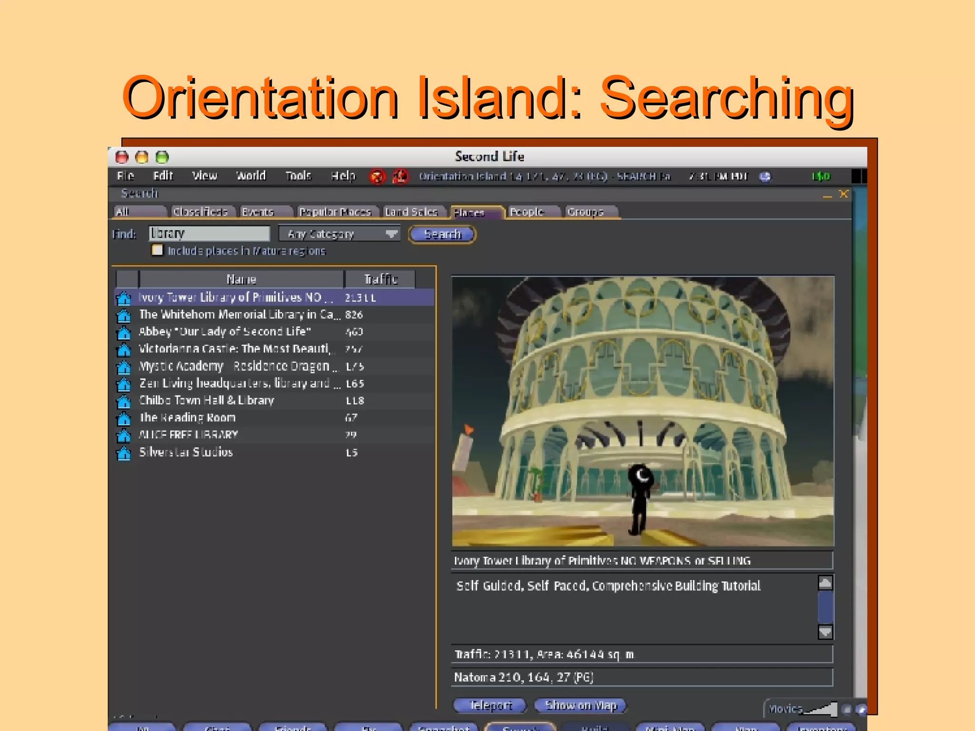Click the Traffic 21311 Area info field
975x731 pixels.
pyautogui.click(x=642, y=654)
